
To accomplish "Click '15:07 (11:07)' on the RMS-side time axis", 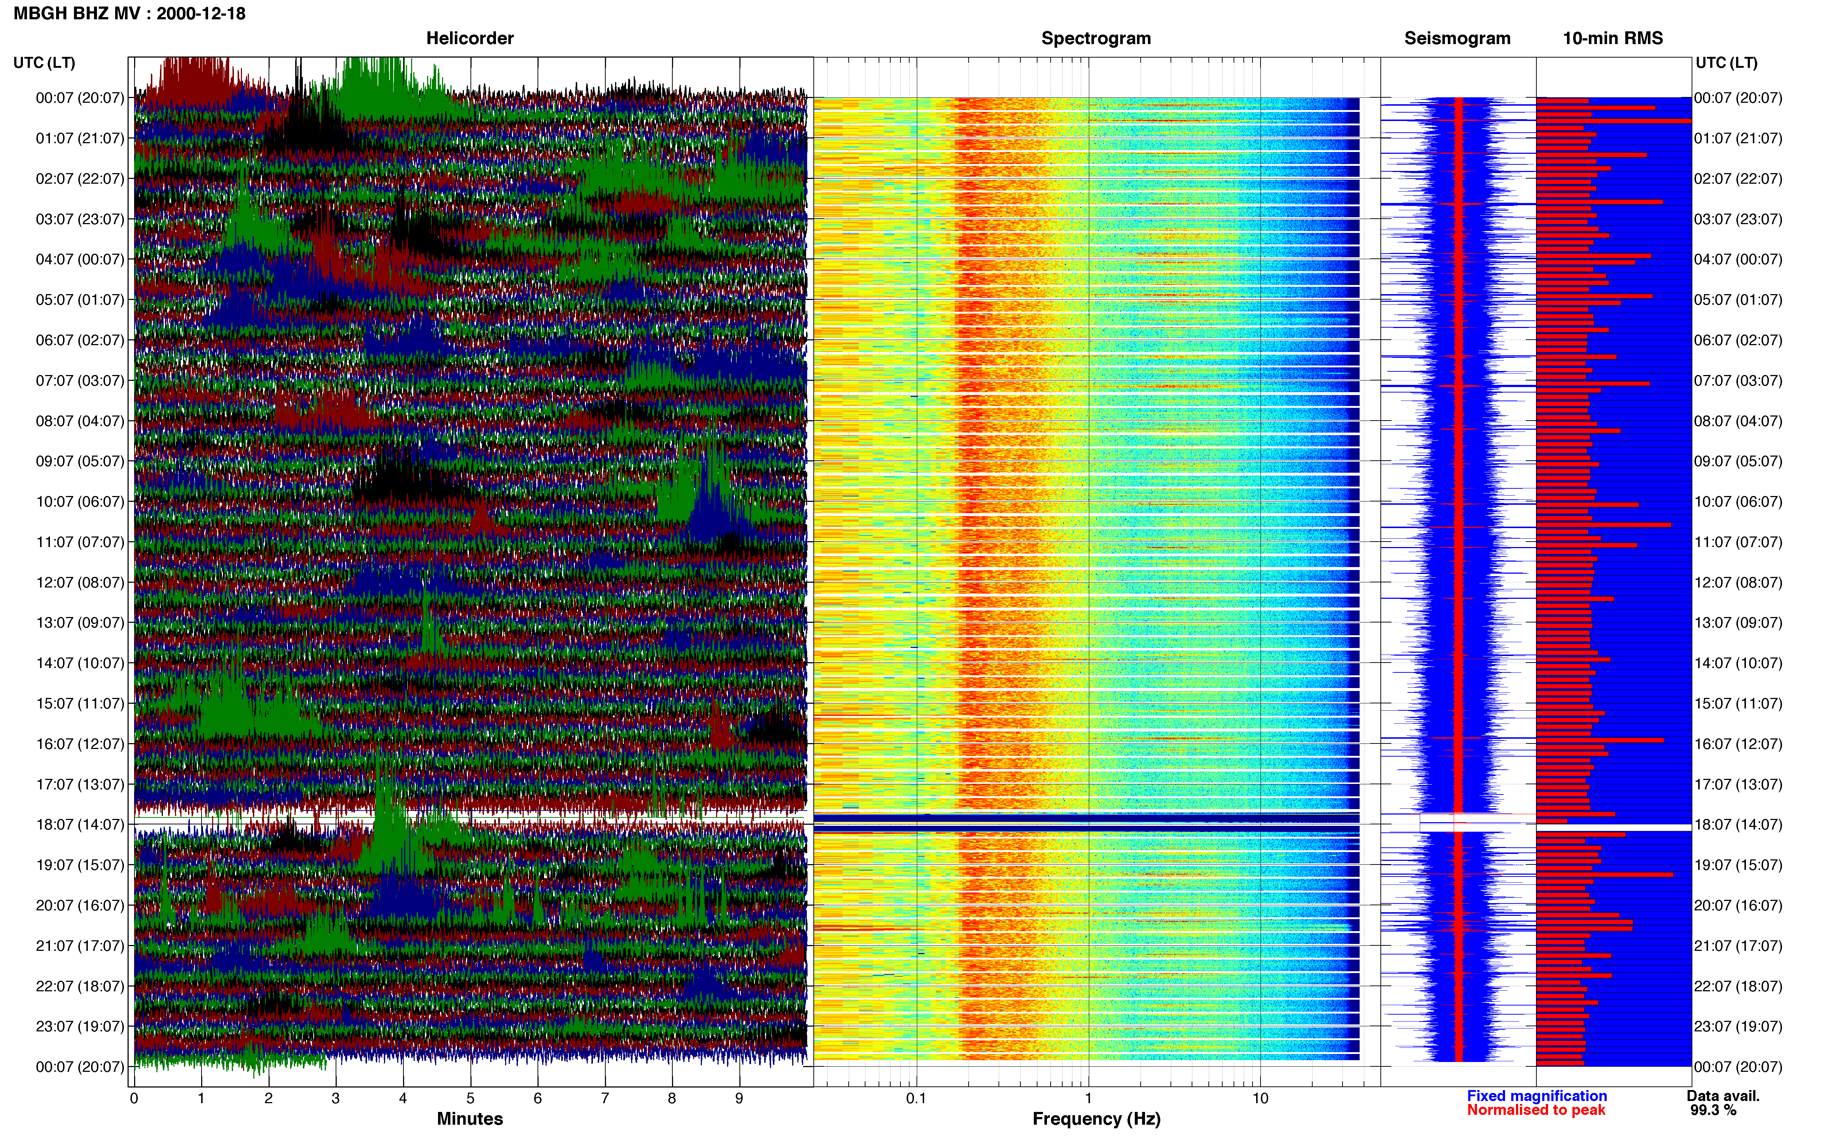I will click(1738, 704).
